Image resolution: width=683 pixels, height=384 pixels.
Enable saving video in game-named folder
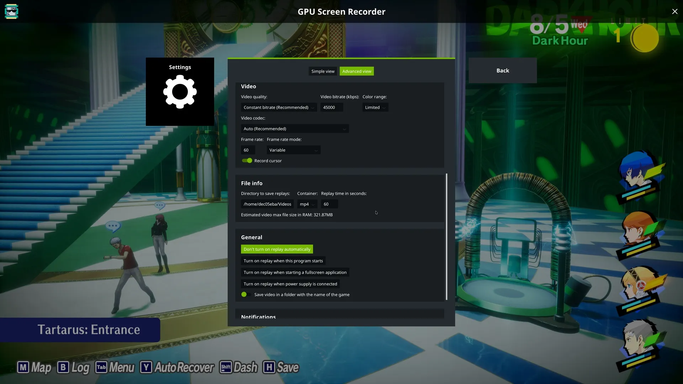pyautogui.click(x=246, y=294)
